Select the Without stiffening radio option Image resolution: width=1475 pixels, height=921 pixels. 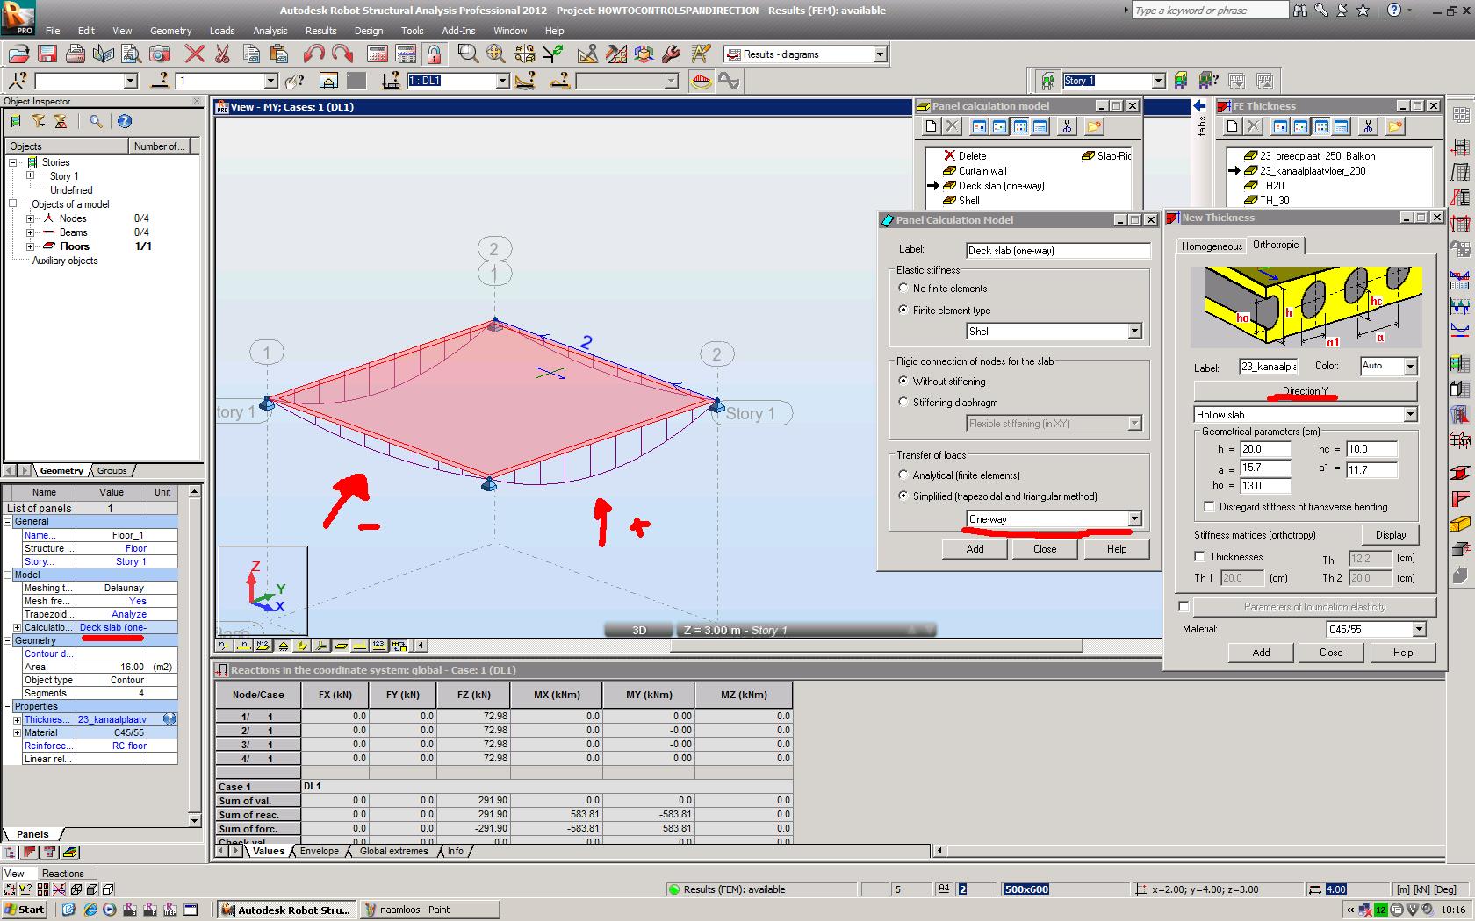click(x=903, y=381)
